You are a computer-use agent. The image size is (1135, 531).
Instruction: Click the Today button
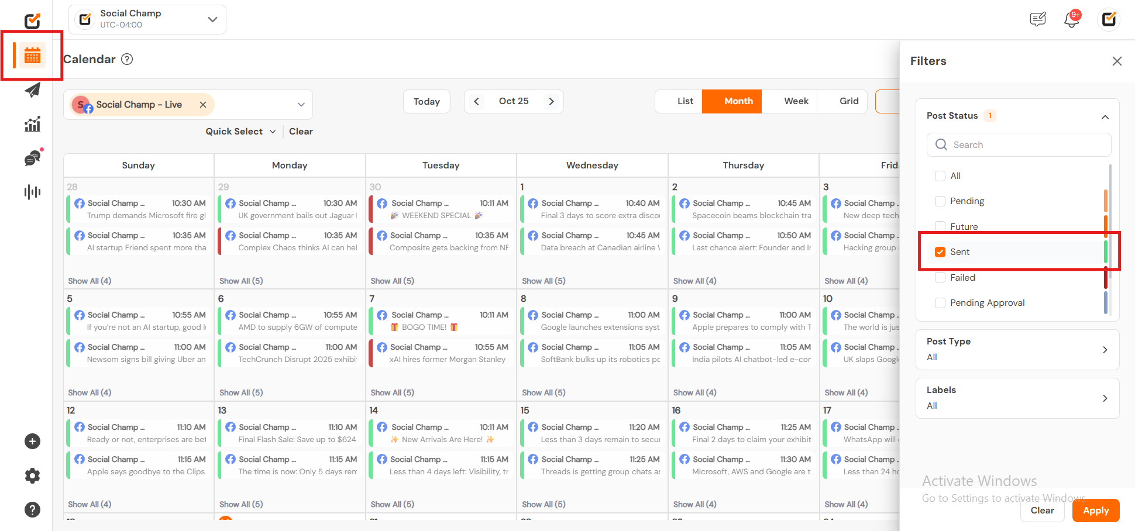(427, 102)
